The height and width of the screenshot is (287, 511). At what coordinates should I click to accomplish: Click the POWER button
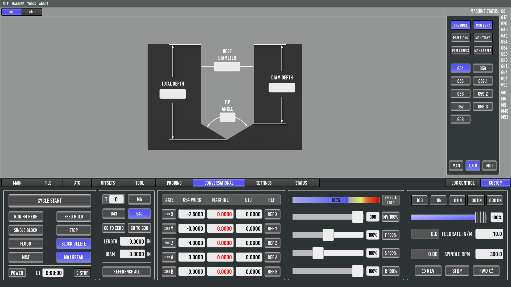17,273
